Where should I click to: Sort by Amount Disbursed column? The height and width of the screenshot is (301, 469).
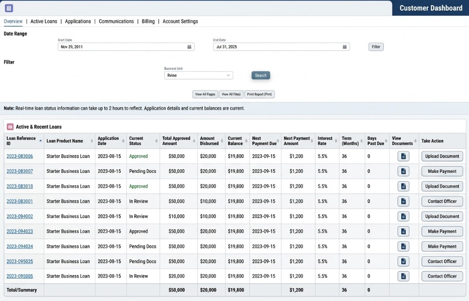[222, 141]
